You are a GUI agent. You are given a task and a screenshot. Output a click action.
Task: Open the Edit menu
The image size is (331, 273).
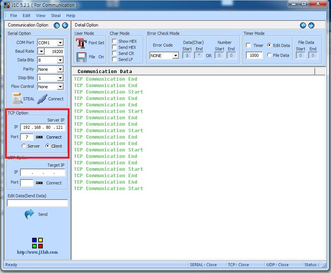26,16
